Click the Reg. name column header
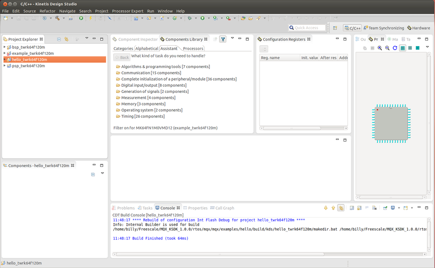This screenshot has width=435, height=268. tap(280, 58)
